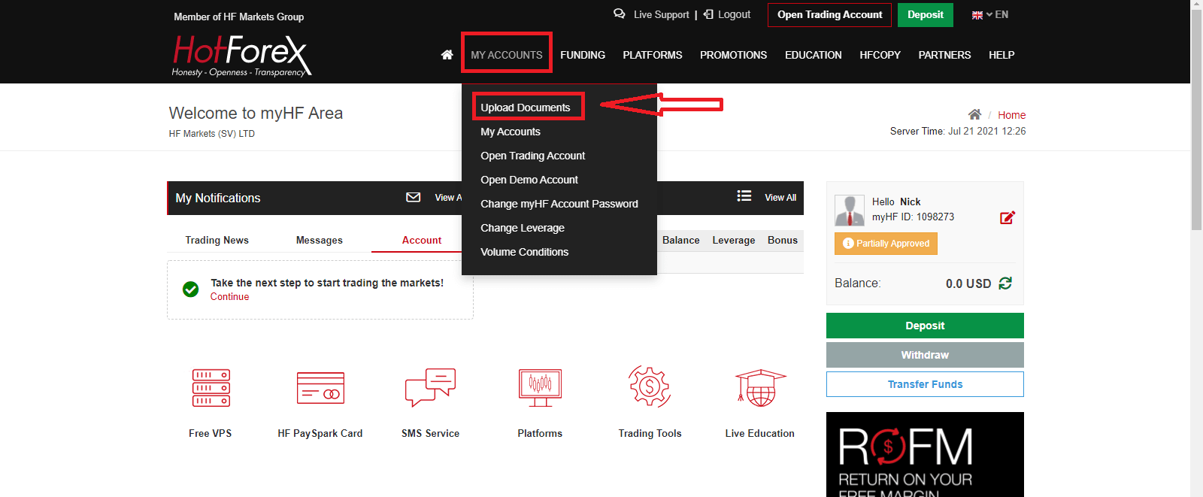Click the Partially Approved status badge
1203x497 pixels.
(886, 244)
